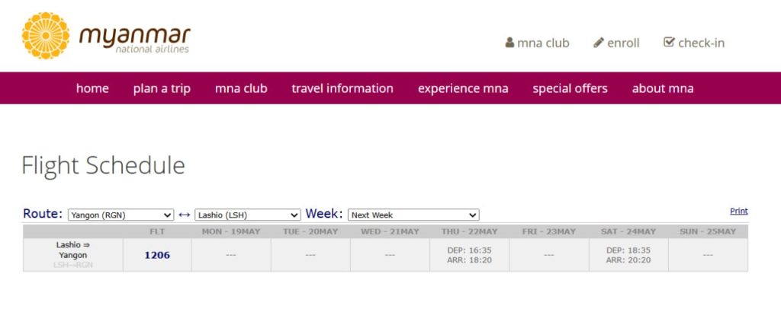Open the Lashio (LSH) destination dropdown

[x=248, y=215]
